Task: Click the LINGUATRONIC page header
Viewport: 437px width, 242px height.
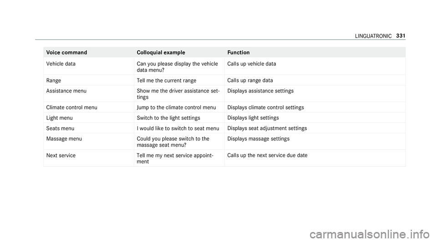Action: coord(373,36)
